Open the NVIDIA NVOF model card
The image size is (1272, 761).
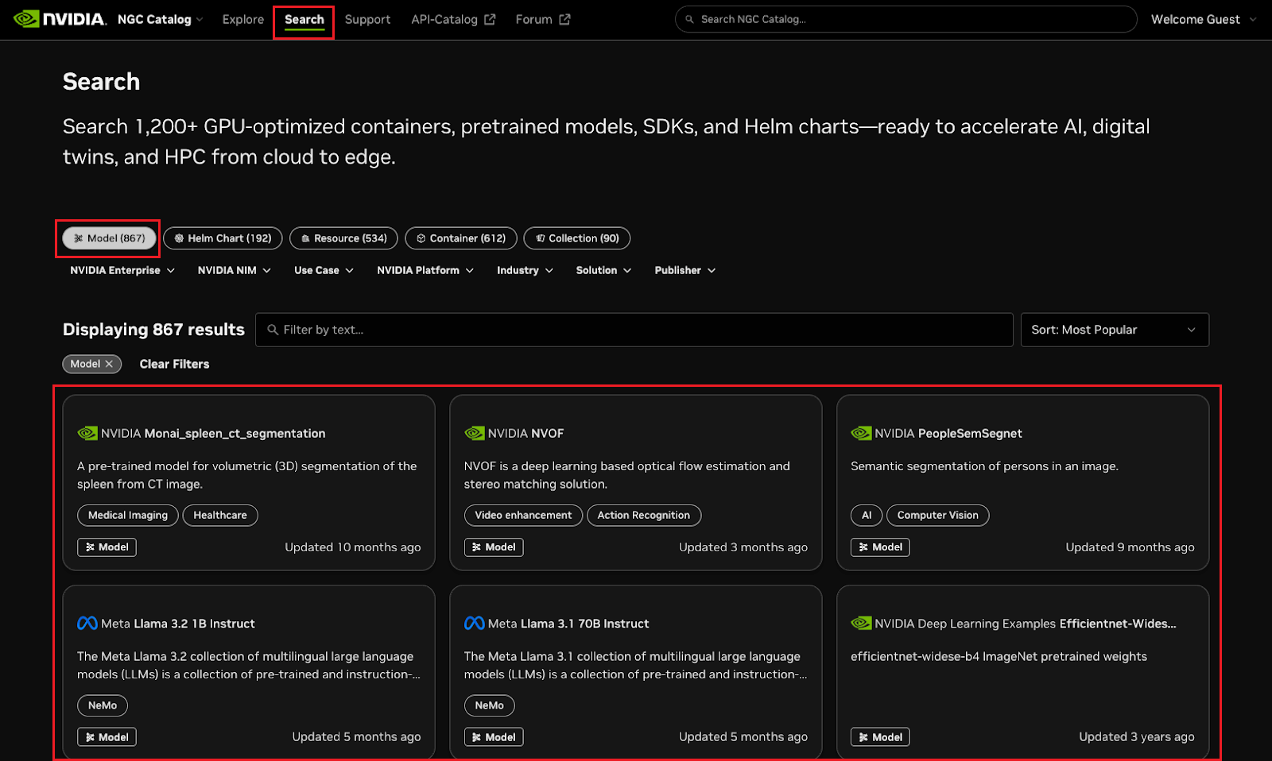click(635, 483)
